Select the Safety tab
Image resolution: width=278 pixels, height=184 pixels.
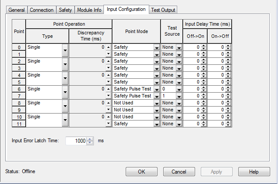pos(65,10)
